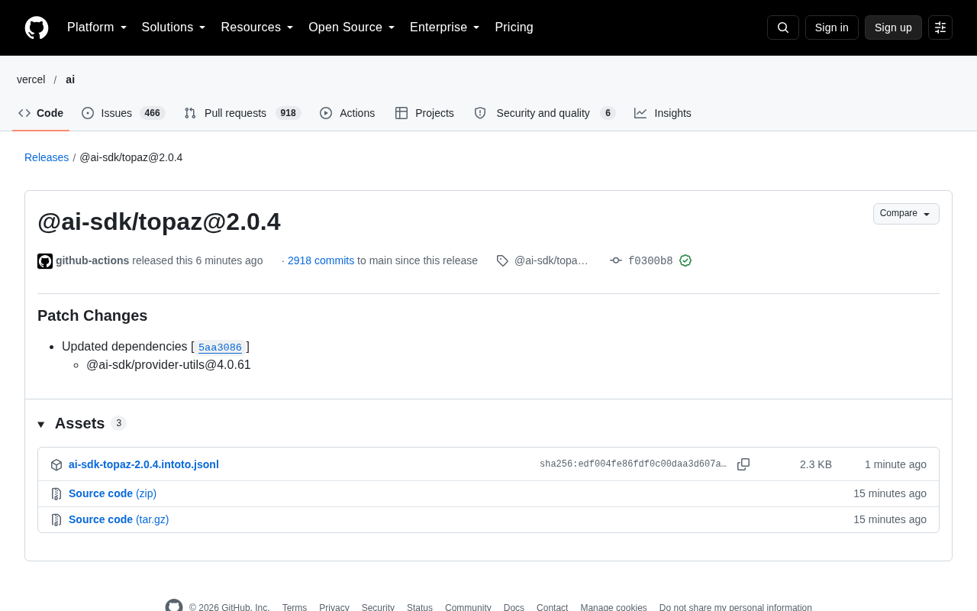Go back to Releases breadcrumb
This screenshot has height=611, width=977.
point(47,157)
